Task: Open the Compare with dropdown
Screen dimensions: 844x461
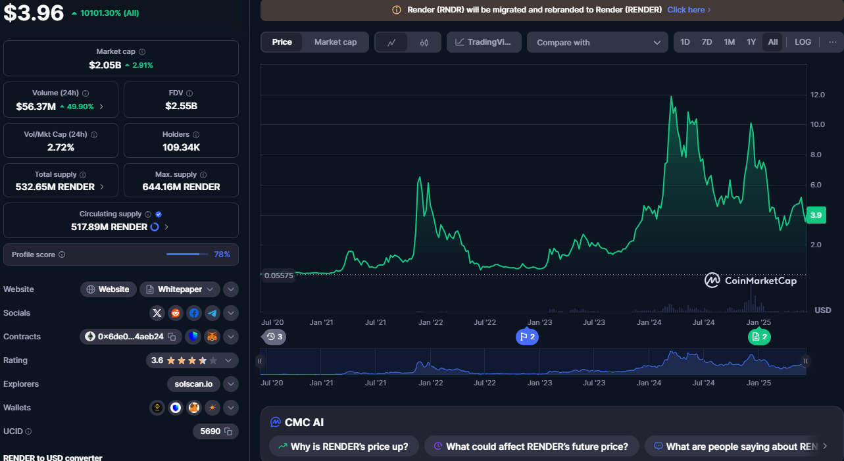Action: click(x=598, y=42)
